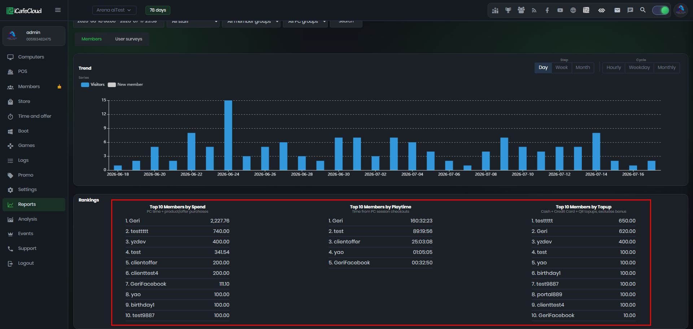Select the Week step button
693x329 pixels.
pyautogui.click(x=562, y=68)
